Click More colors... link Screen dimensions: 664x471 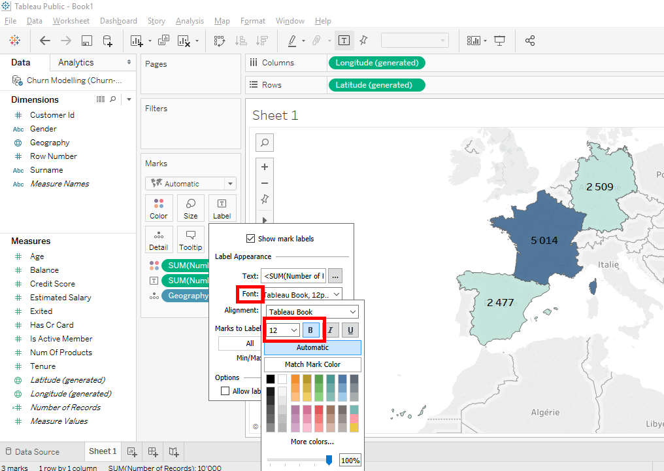[312, 442]
